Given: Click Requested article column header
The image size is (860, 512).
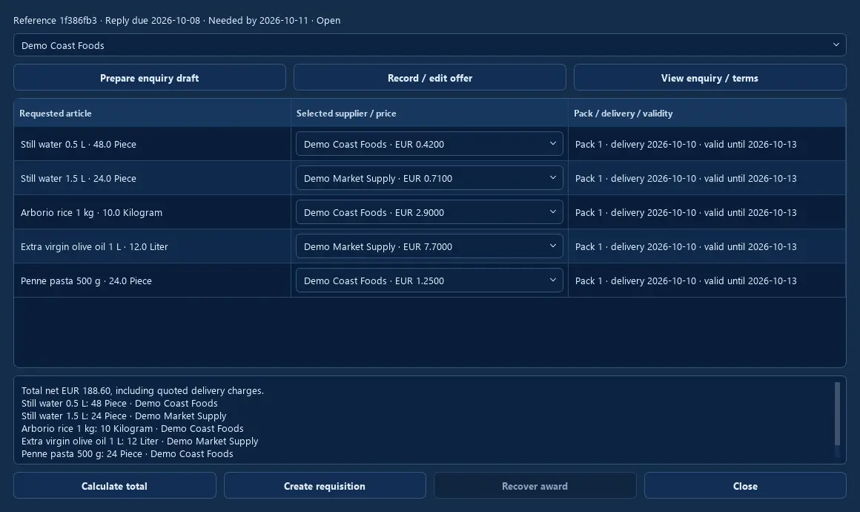Looking at the screenshot, I should (153, 113).
